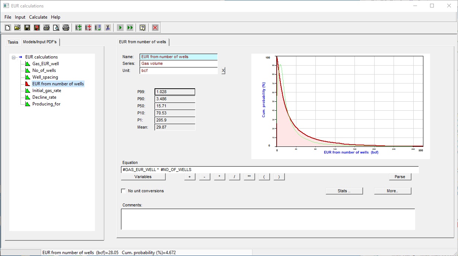Click the black floppy disk Save icon
Viewport: 458px width, 256px height.
point(27,28)
